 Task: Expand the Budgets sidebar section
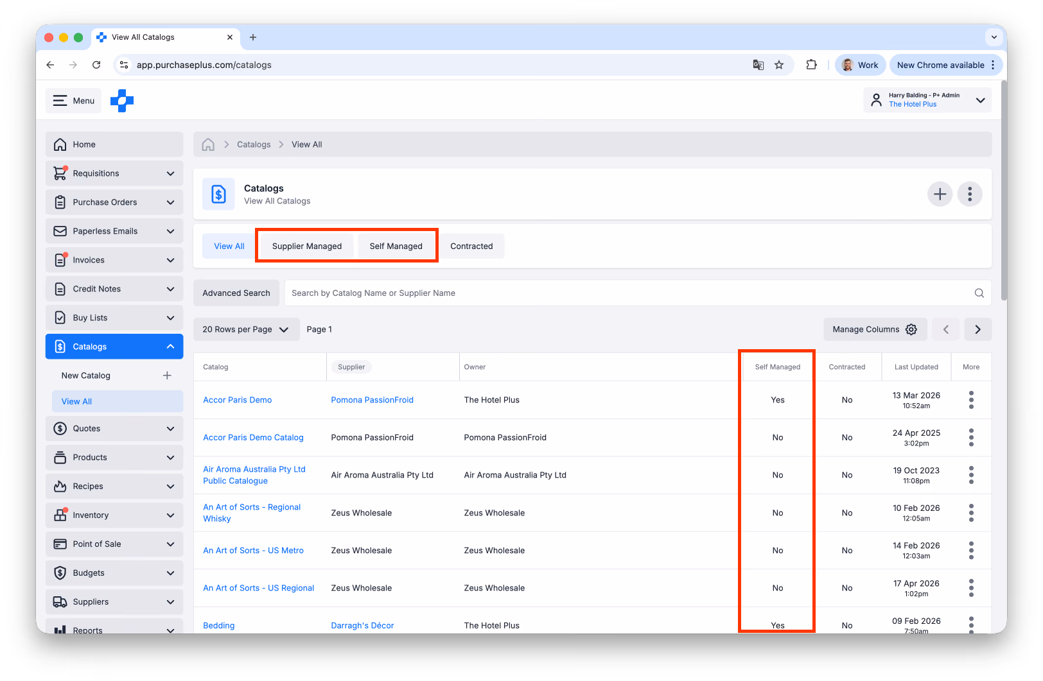(x=114, y=573)
